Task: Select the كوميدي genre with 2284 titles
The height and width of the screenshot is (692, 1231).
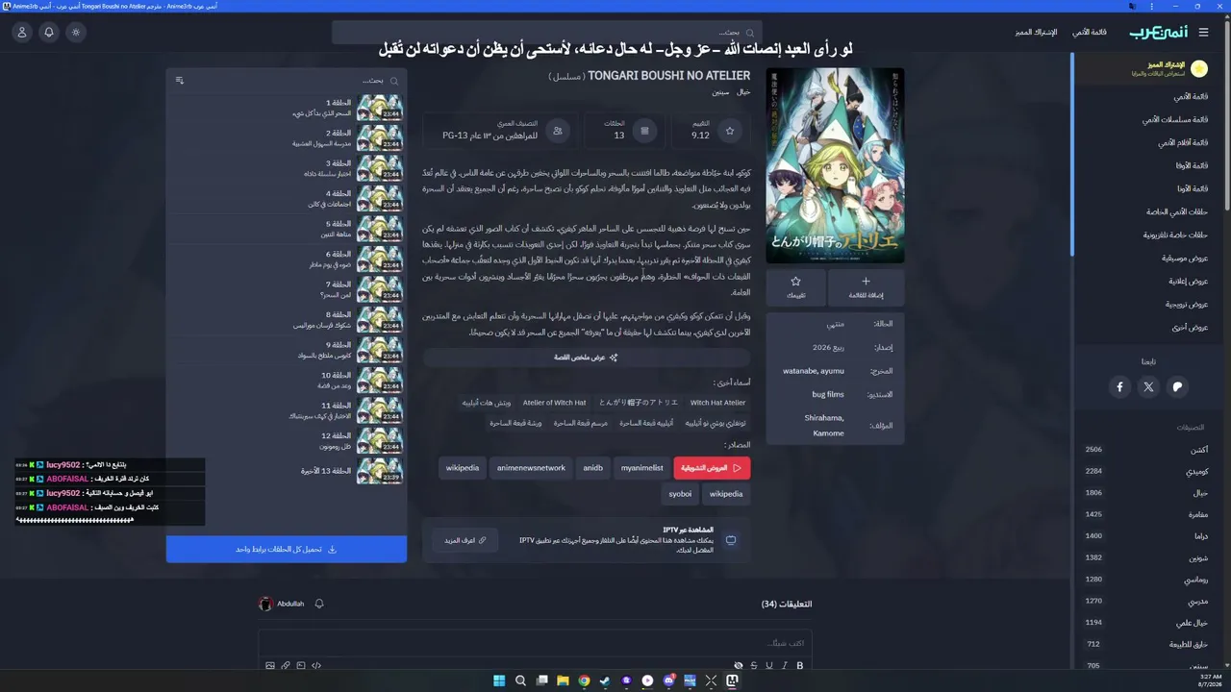Action: tap(1146, 471)
